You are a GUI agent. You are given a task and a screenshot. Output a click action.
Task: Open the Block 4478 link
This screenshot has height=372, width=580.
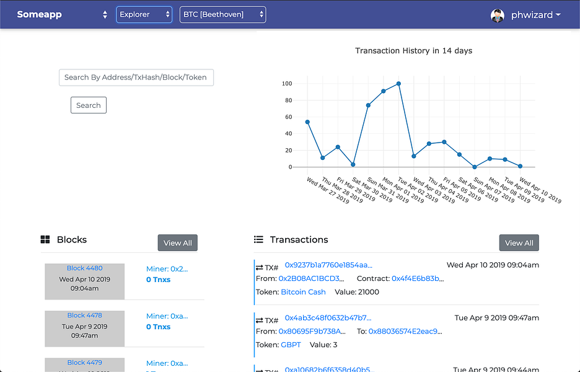click(x=85, y=316)
